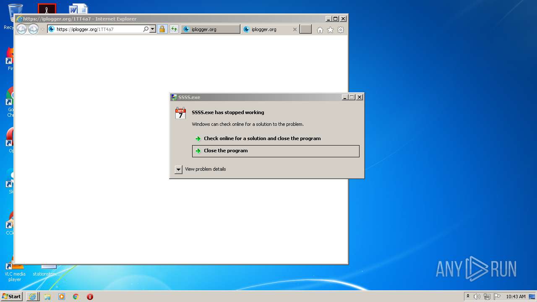This screenshot has width=537, height=302.
Task: Show hidden system tray icons
Action: pyautogui.click(x=468, y=296)
